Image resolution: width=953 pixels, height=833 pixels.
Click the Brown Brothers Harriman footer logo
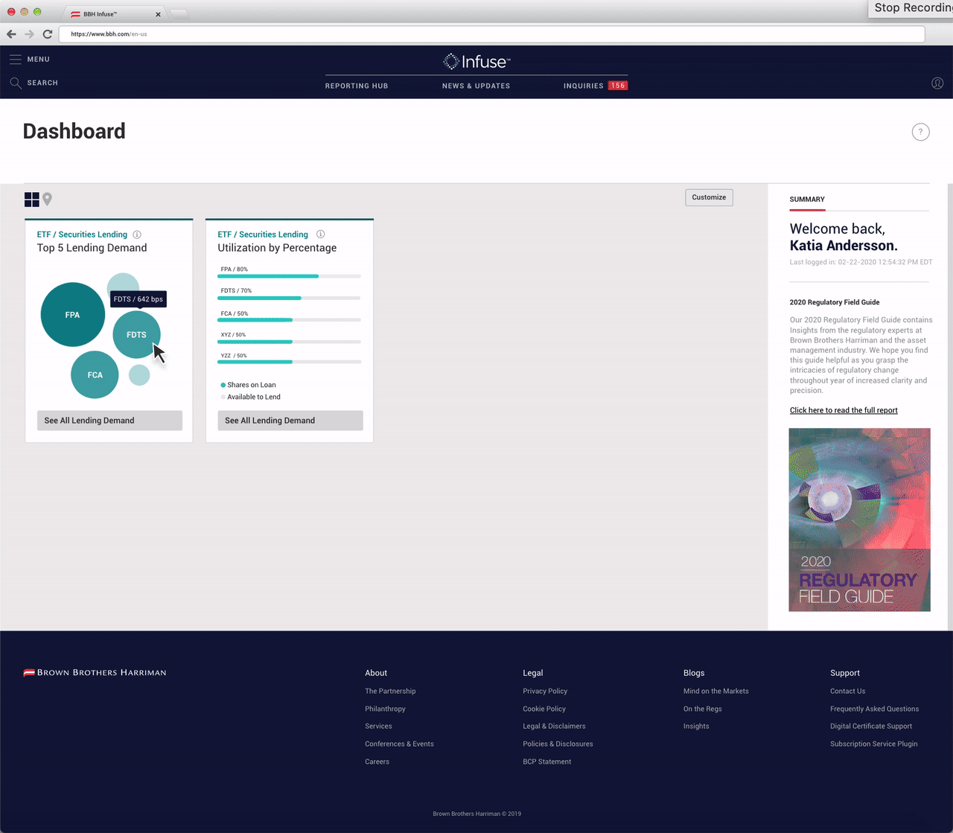[95, 672]
